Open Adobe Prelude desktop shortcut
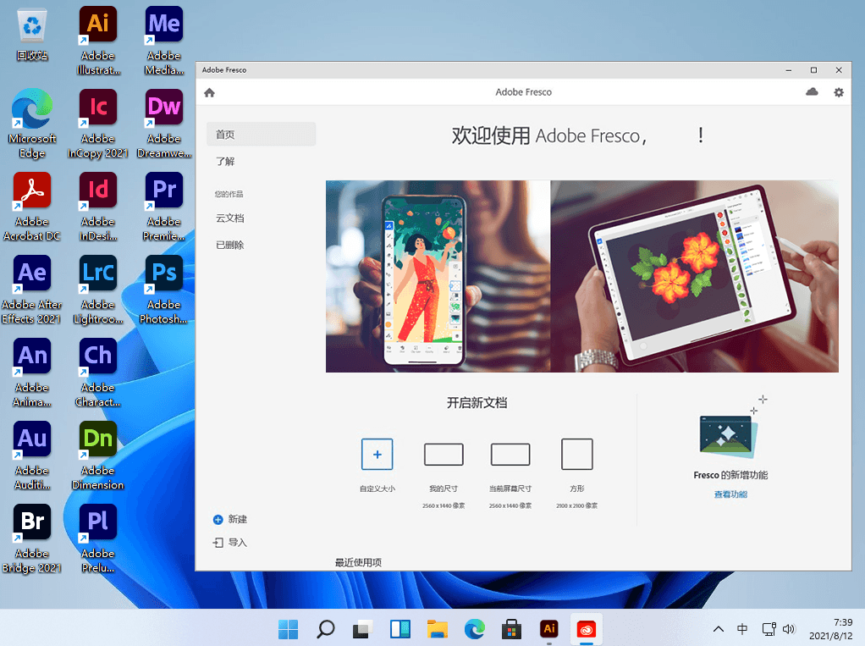Viewport: 865px width, 646px height. (98, 538)
